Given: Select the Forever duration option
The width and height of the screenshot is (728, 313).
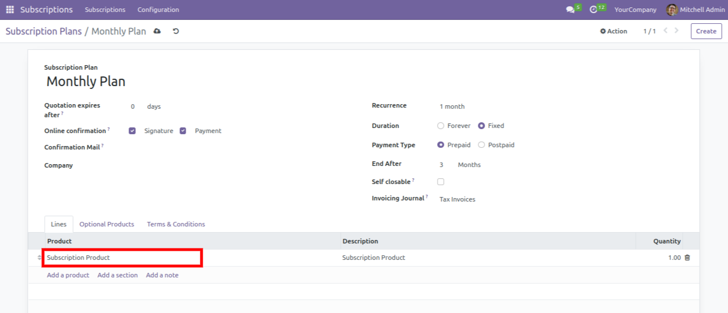Looking at the screenshot, I should click(x=441, y=126).
